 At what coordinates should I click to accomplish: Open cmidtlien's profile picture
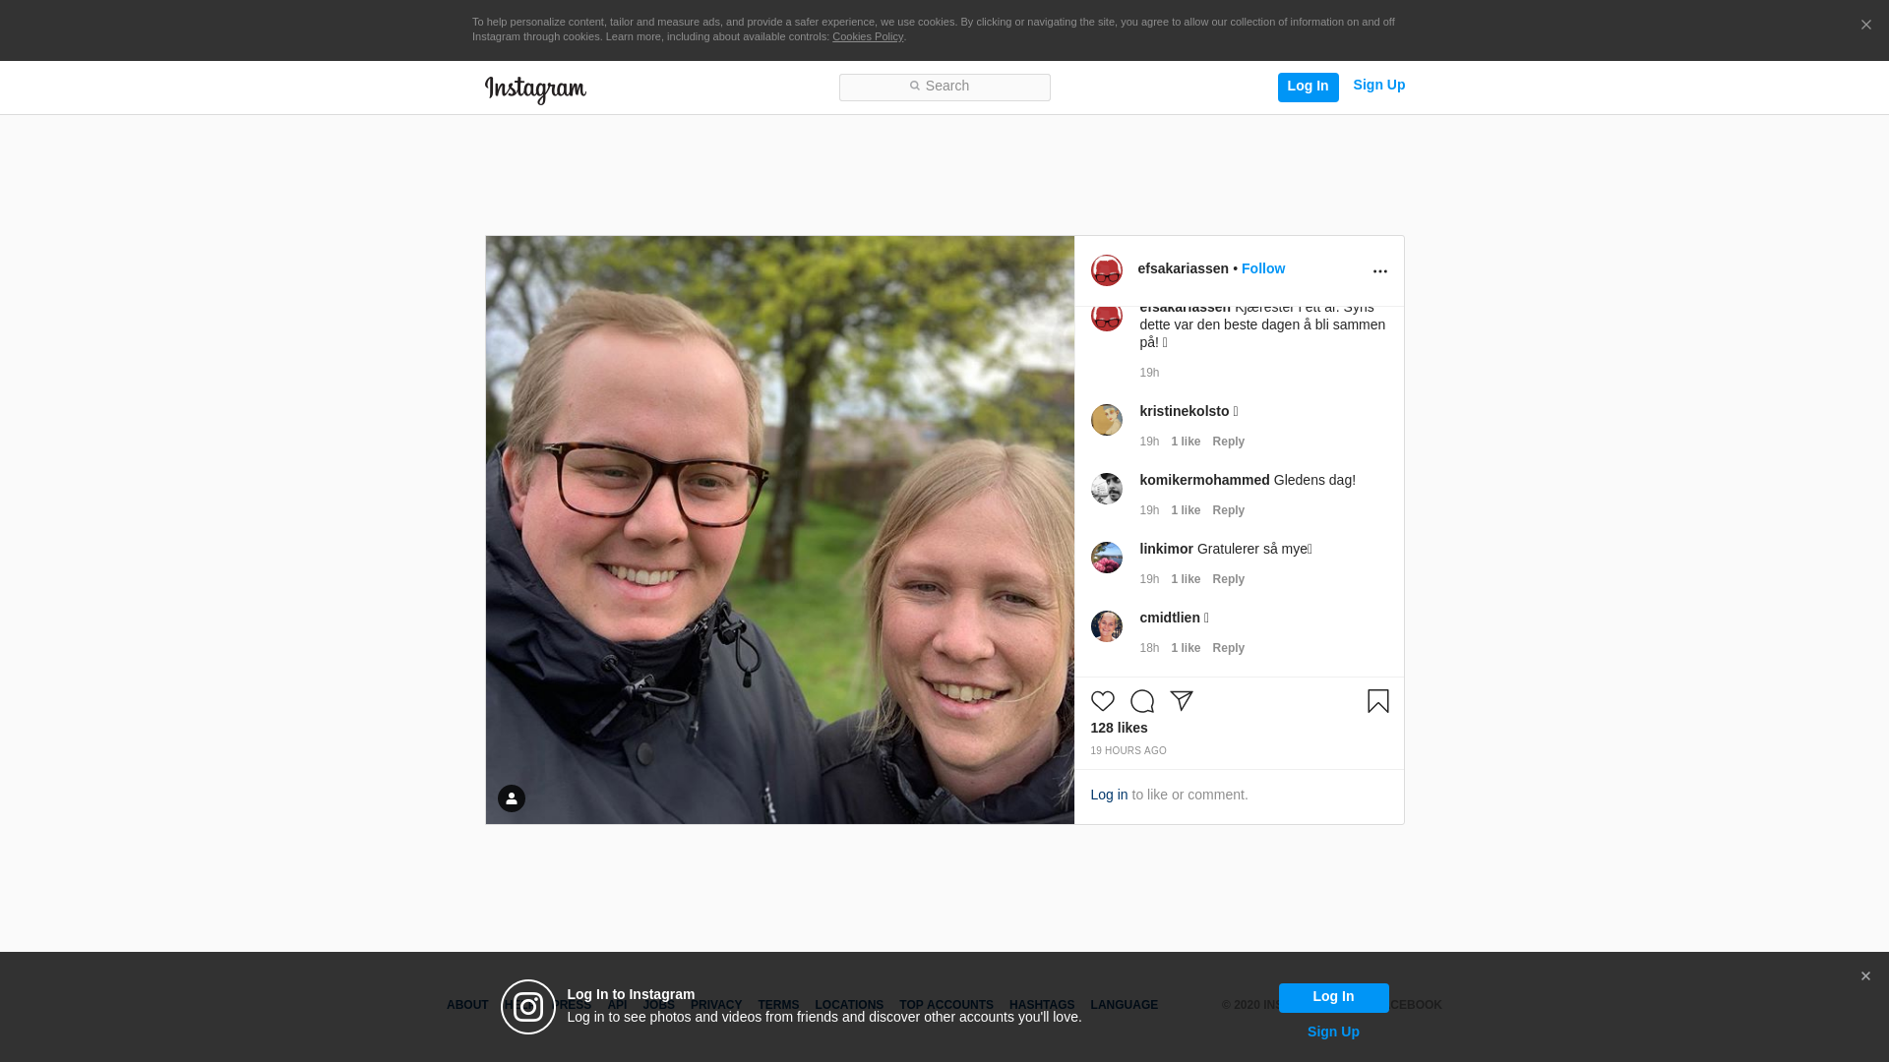coord(1107,626)
